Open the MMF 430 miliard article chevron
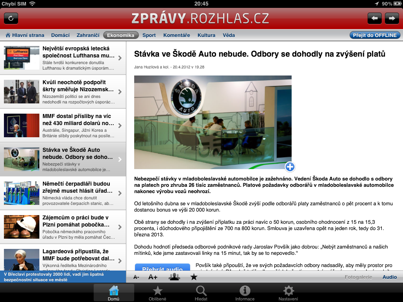 tap(120, 125)
